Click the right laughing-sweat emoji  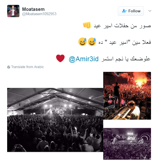point(92,42)
